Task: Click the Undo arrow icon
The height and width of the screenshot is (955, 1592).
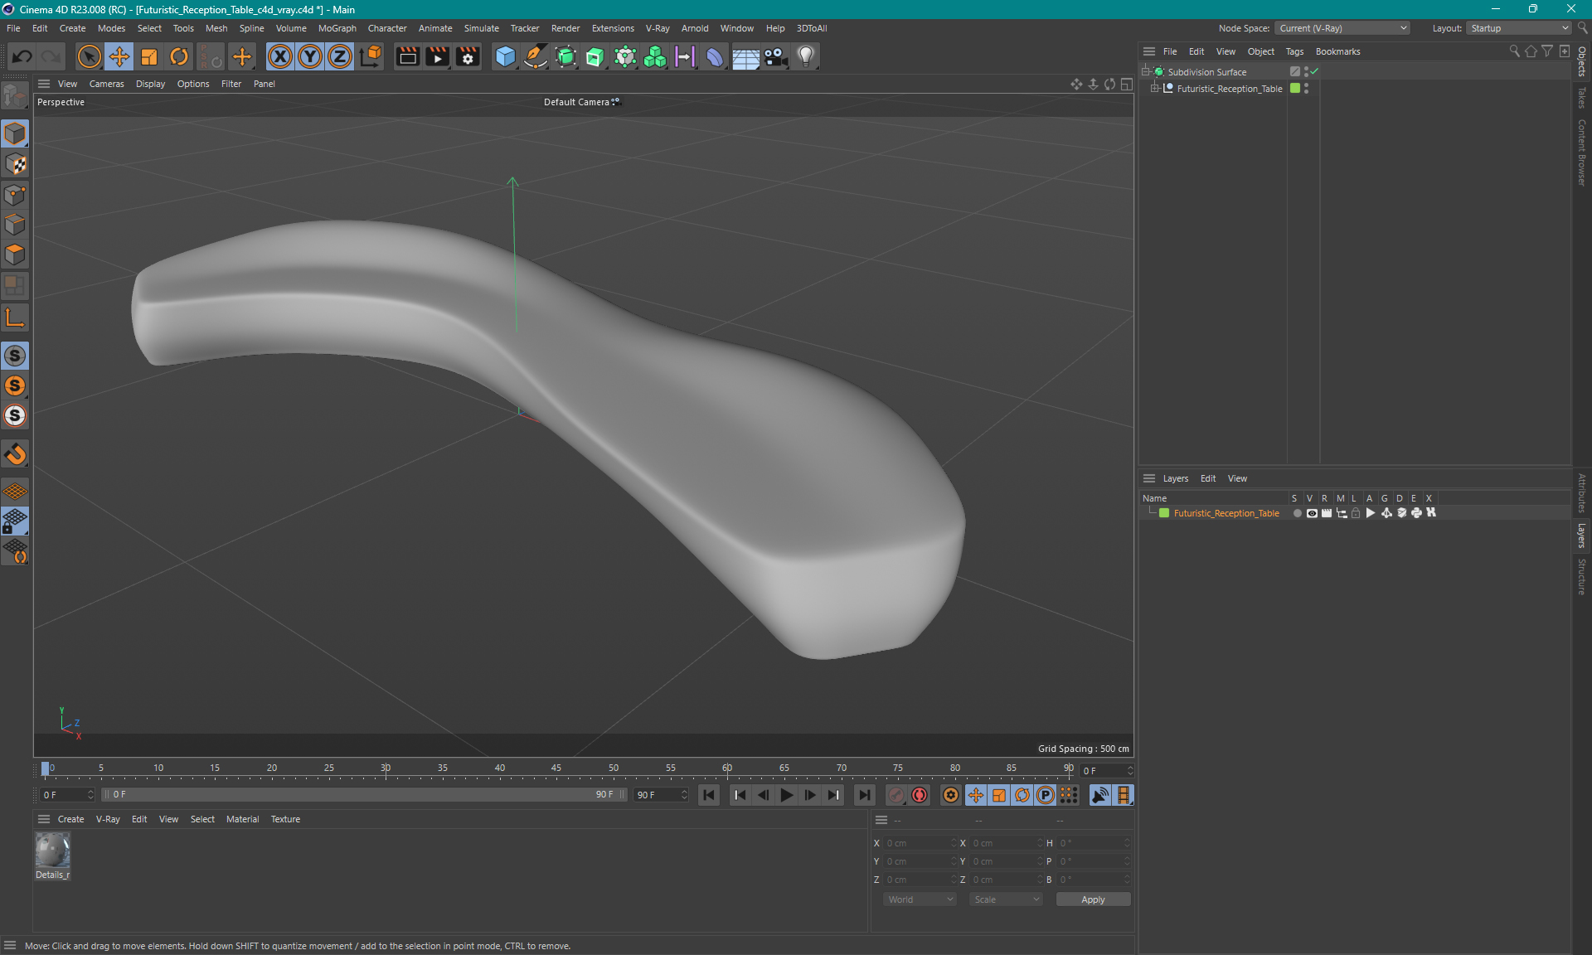Action: (22, 56)
